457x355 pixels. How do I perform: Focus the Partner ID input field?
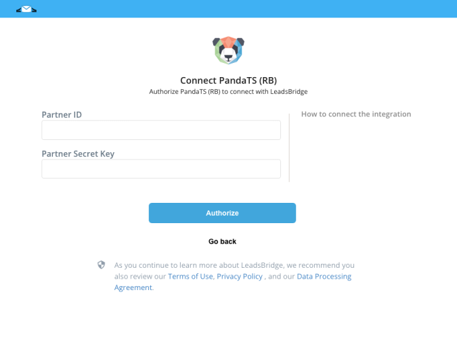click(161, 130)
